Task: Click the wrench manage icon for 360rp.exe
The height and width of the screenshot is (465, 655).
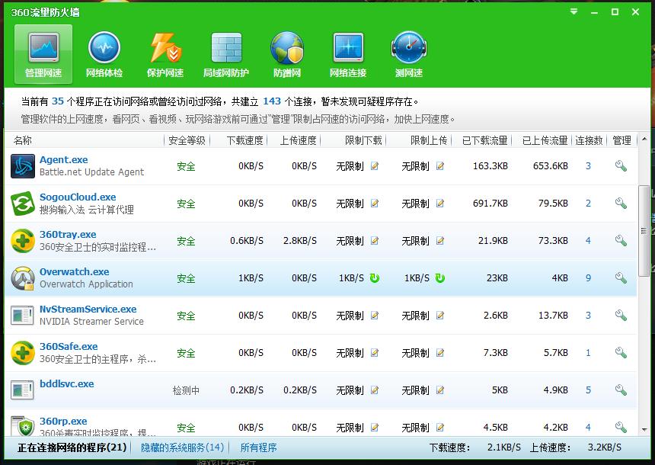Action: [621, 427]
